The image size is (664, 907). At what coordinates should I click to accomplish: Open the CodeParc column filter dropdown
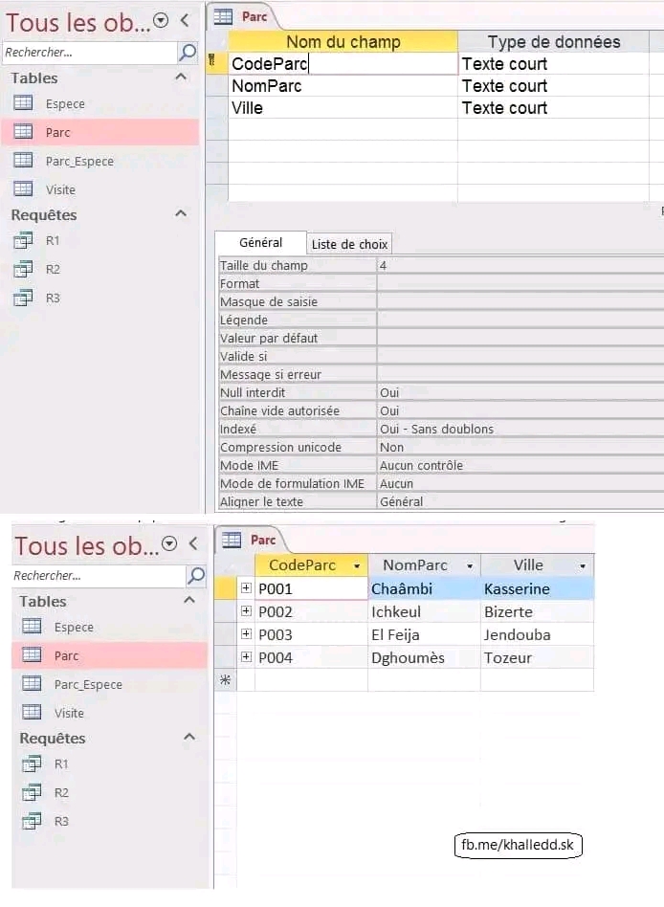[x=357, y=565]
